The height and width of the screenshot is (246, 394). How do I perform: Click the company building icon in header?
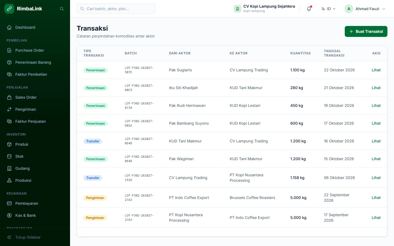pos(237,9)
